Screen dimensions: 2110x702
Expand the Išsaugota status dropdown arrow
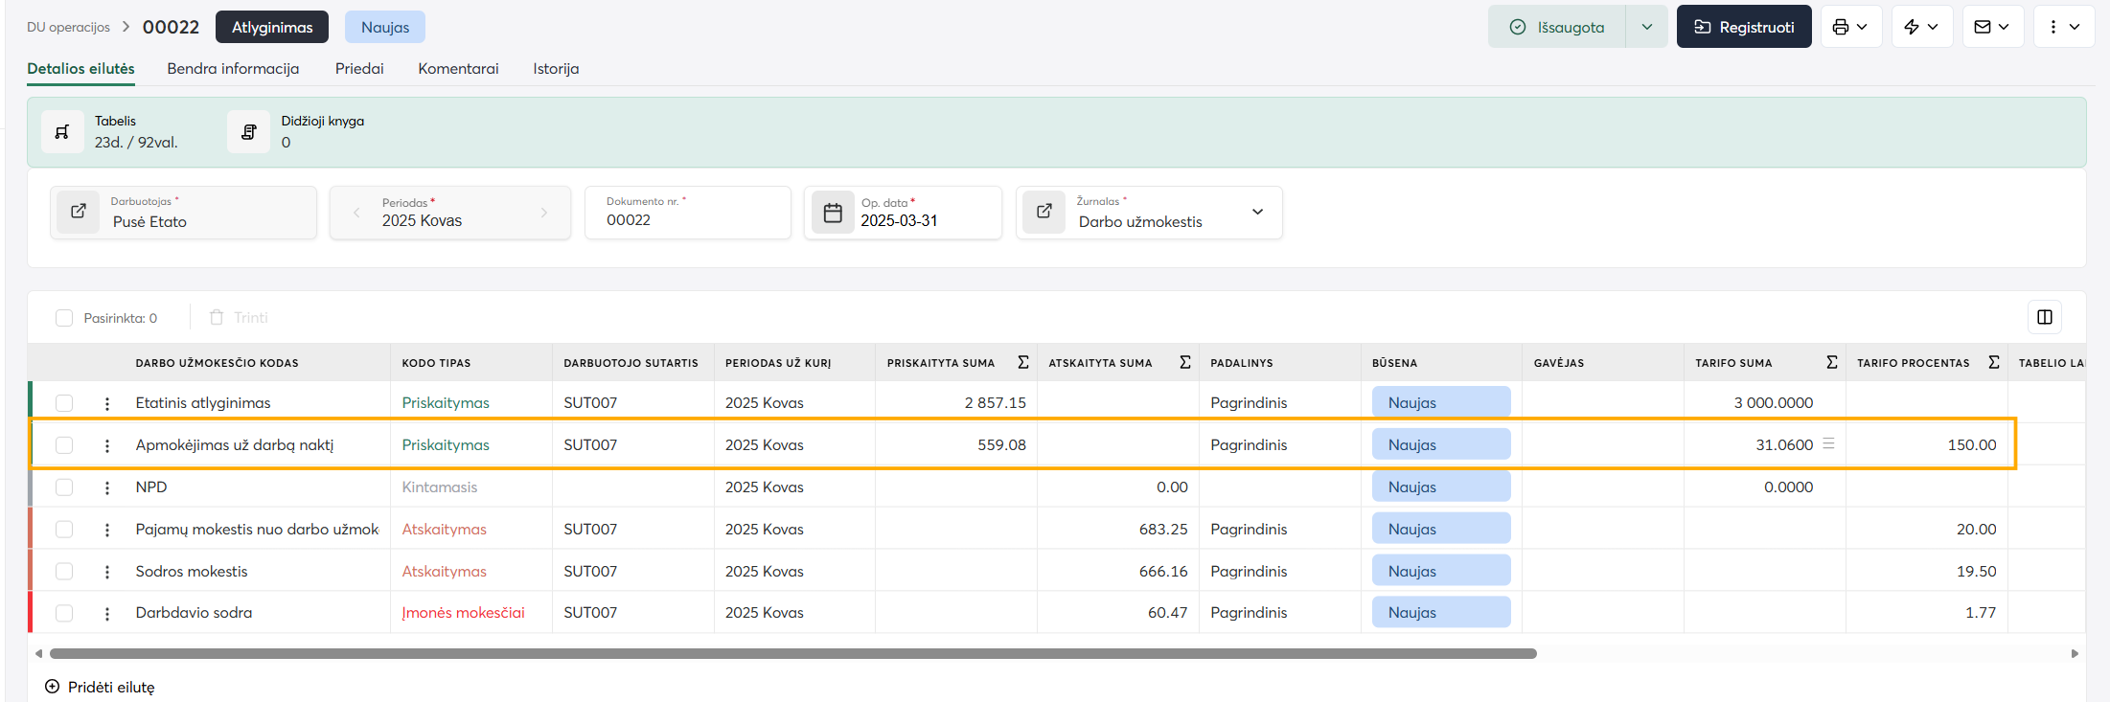1646,27
